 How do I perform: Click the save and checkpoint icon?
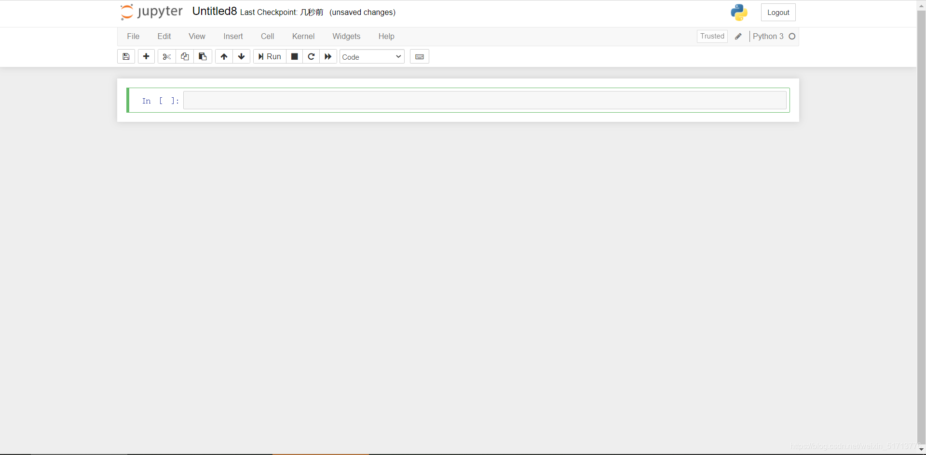click(x=126, y=57)
